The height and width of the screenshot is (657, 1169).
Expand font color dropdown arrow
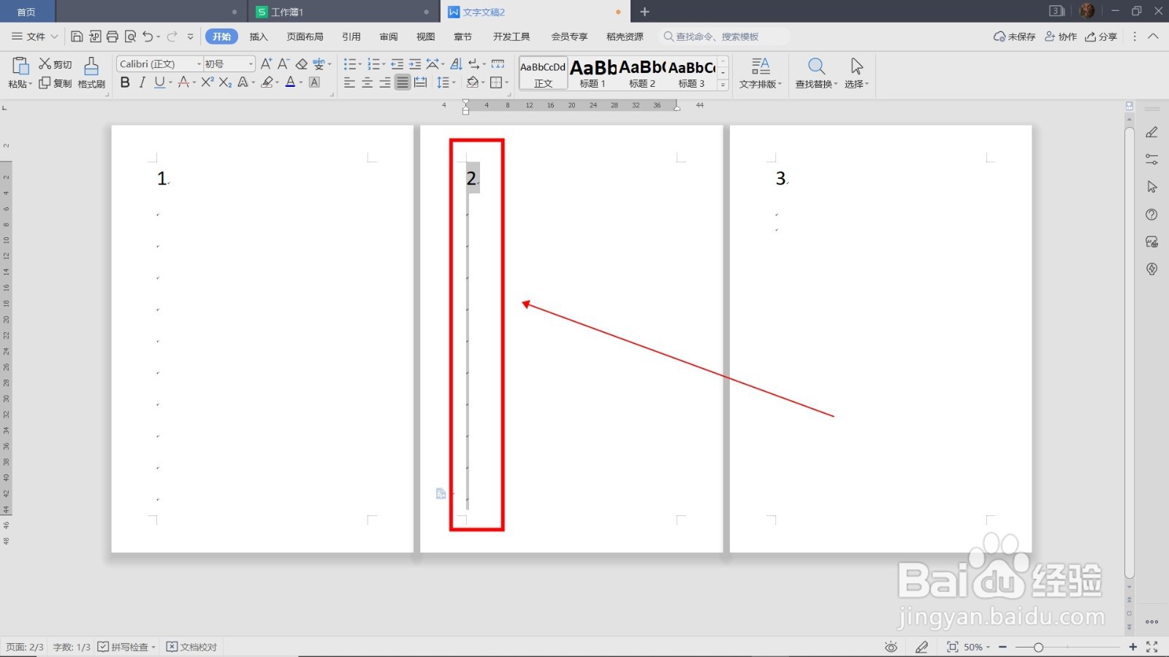coord(300,83)
